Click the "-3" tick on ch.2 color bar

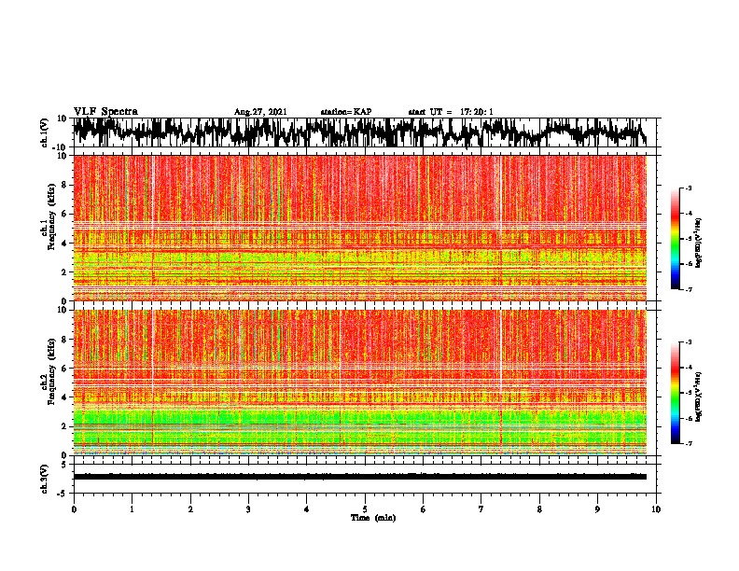(689, 342)
